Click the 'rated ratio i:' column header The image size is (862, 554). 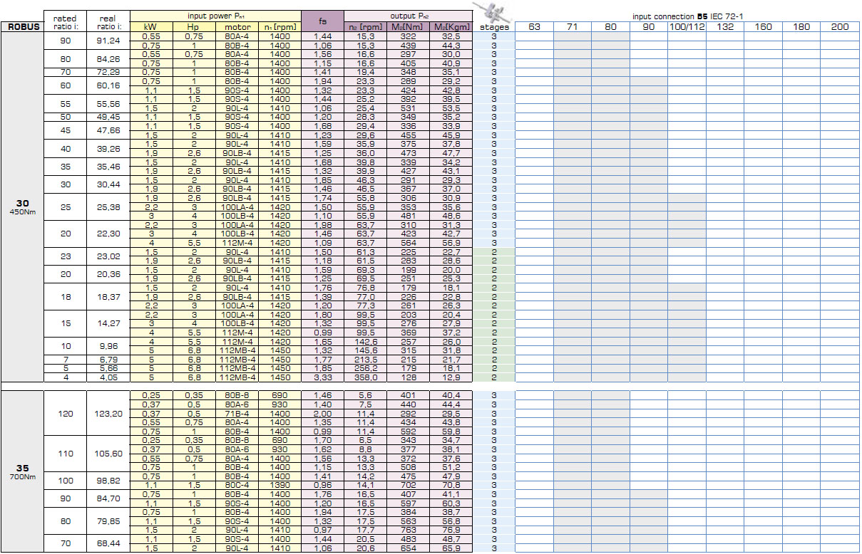[65, 21]
